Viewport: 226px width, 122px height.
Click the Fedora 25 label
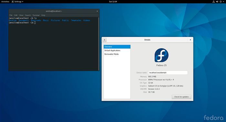pos(161,65)
